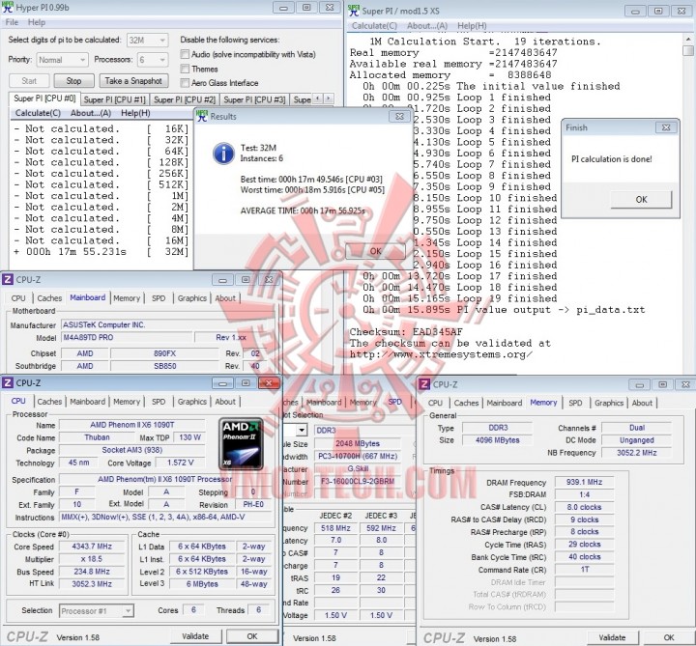The image size is (696, 646).
Task: Click the CPU-Z CPU window title icon
Action: (x=8, y=382)
